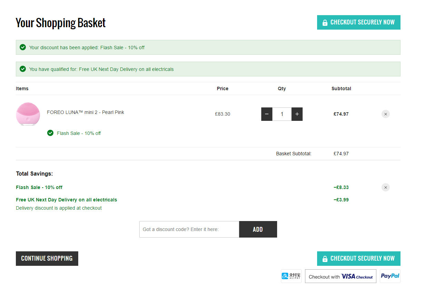Open FOREO LUNA mini 2 - Pearl Pink link

tap(85, 112)
